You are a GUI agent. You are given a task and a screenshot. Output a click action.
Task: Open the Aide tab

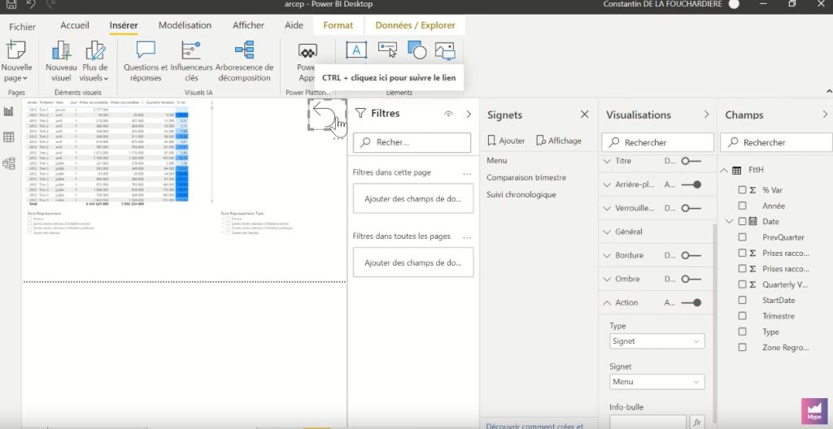click(294, 25)
